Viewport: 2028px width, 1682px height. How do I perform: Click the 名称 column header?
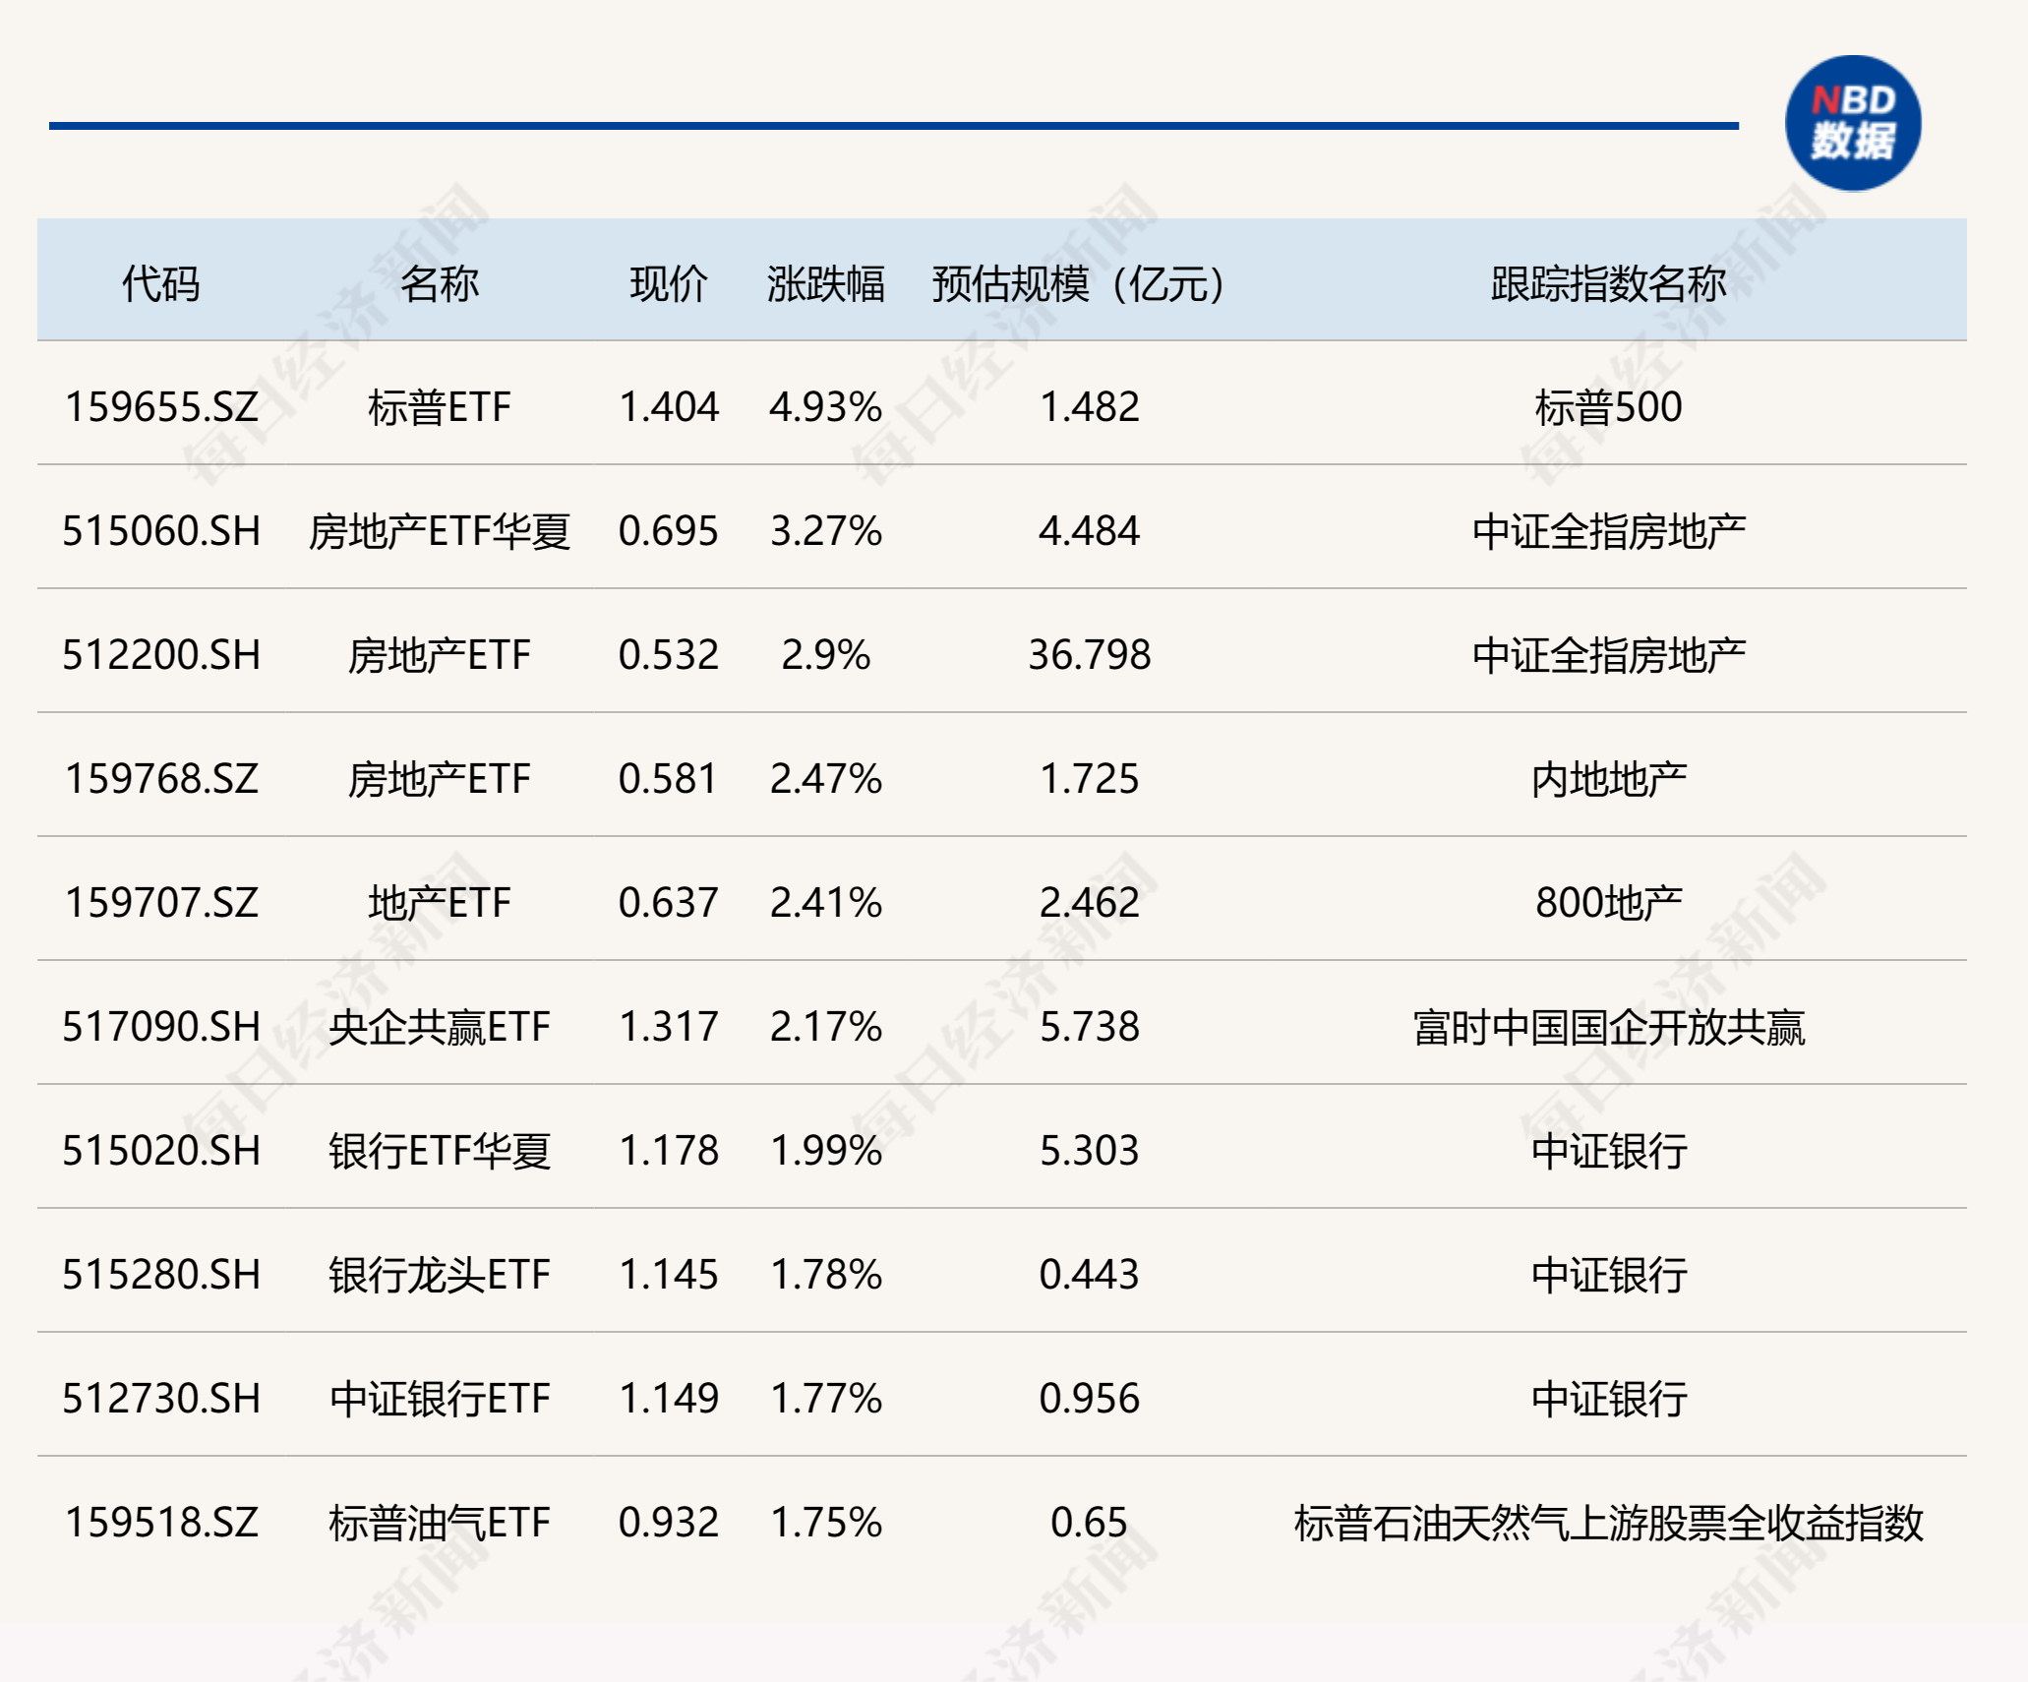point(440,284)
